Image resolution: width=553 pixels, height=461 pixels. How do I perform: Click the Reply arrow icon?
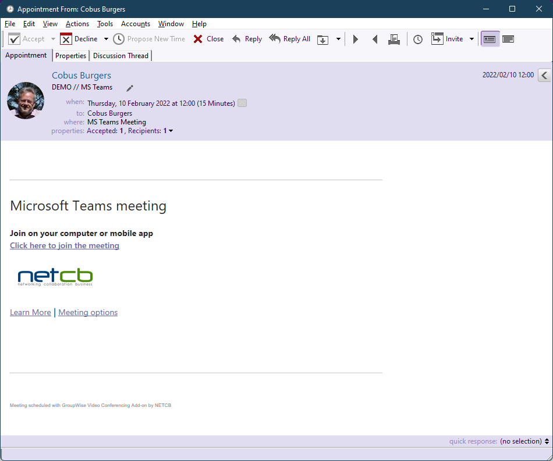coord(236,39)
